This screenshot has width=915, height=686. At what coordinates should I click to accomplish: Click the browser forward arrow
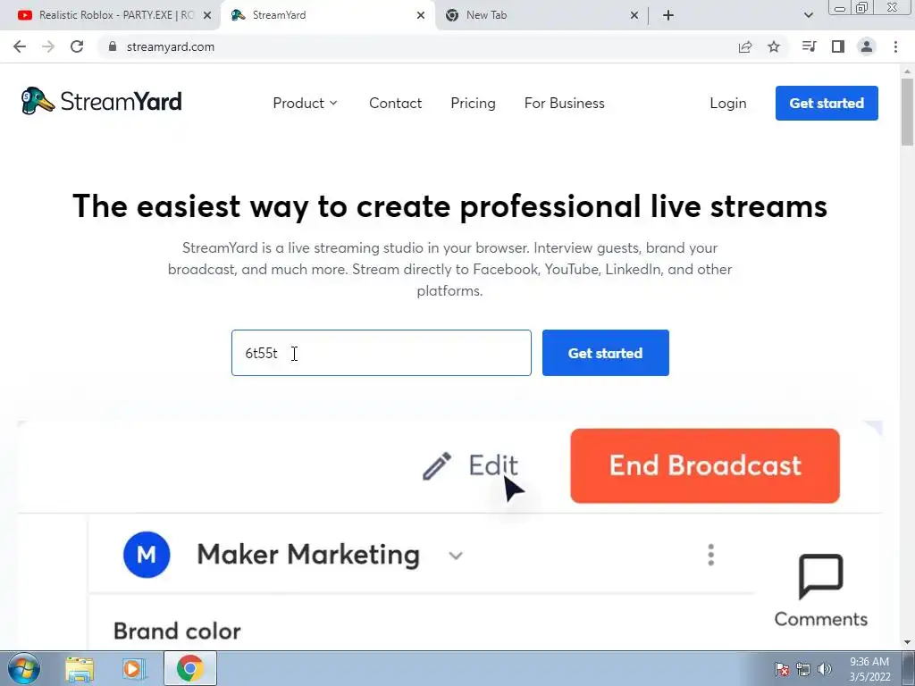pyautogui.click(x=48, y=46)
